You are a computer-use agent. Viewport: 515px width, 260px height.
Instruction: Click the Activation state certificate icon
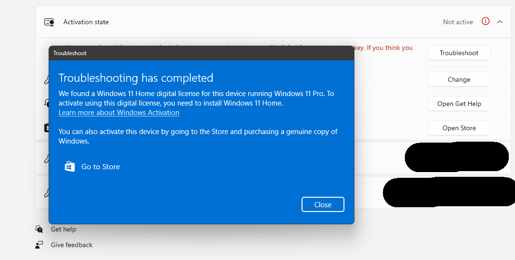coord(49,22)
